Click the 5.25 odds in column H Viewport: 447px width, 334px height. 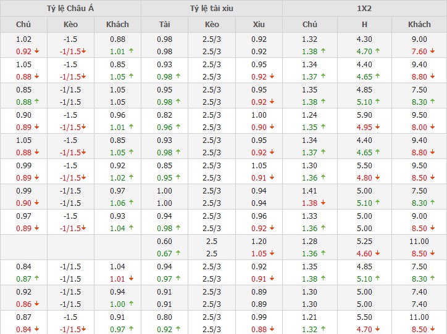pyautogui.click(x=364, y=242)
